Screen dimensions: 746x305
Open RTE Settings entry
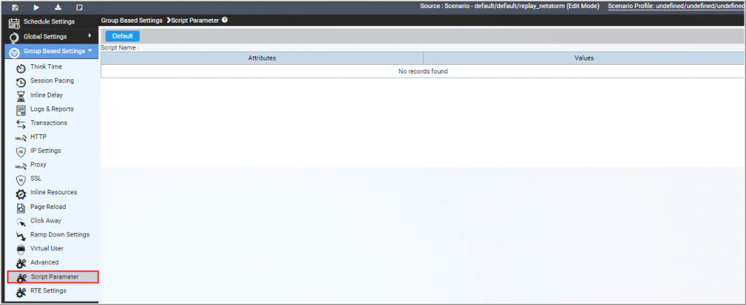[x=48, y=290]
